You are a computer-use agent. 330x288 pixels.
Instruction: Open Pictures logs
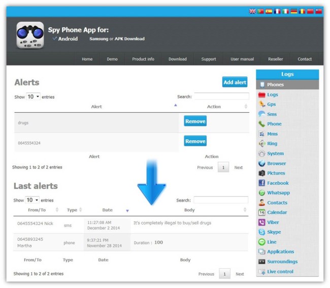(x=272, y=173)
